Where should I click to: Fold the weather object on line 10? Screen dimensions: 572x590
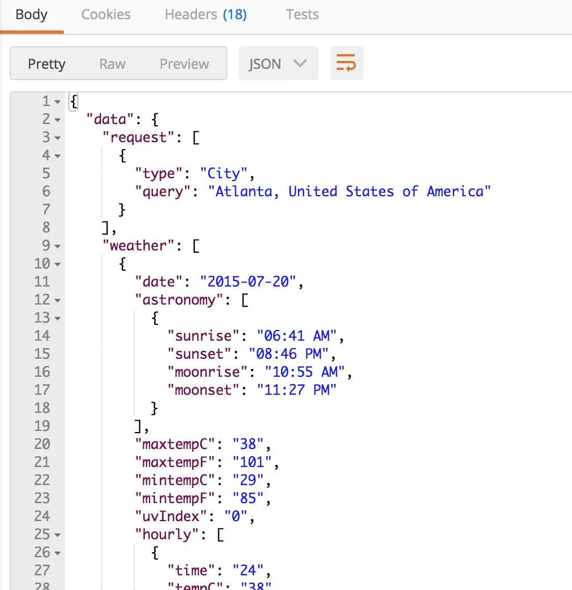58,265
